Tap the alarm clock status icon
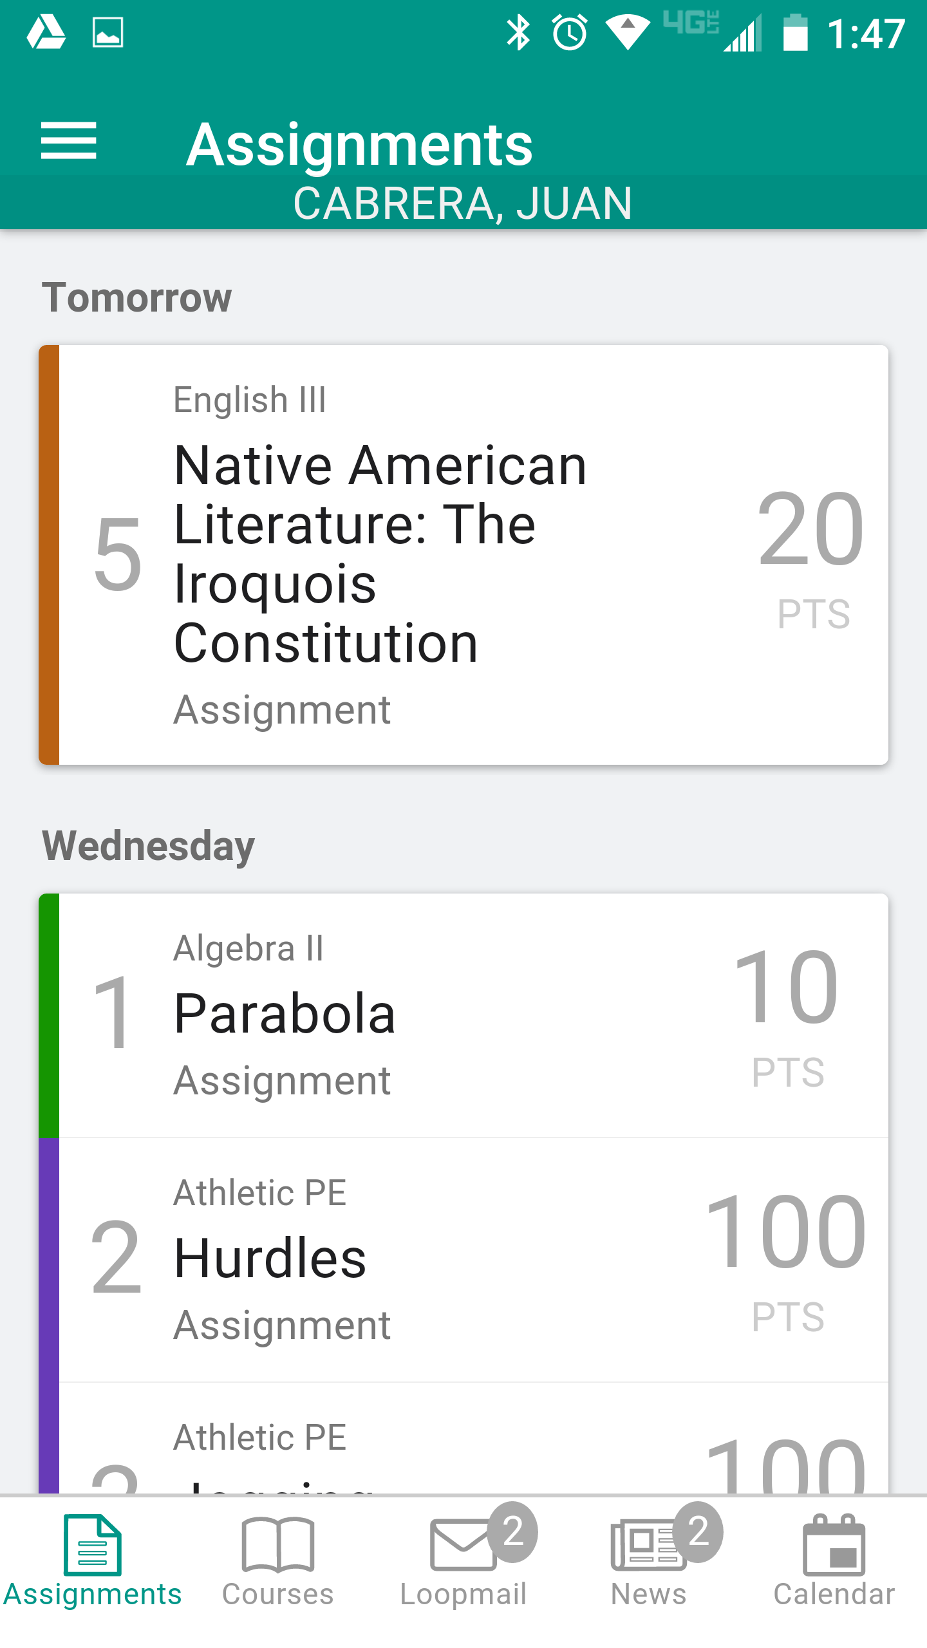The height and width of the screenshot is (1648, 927). pos(570,32)
